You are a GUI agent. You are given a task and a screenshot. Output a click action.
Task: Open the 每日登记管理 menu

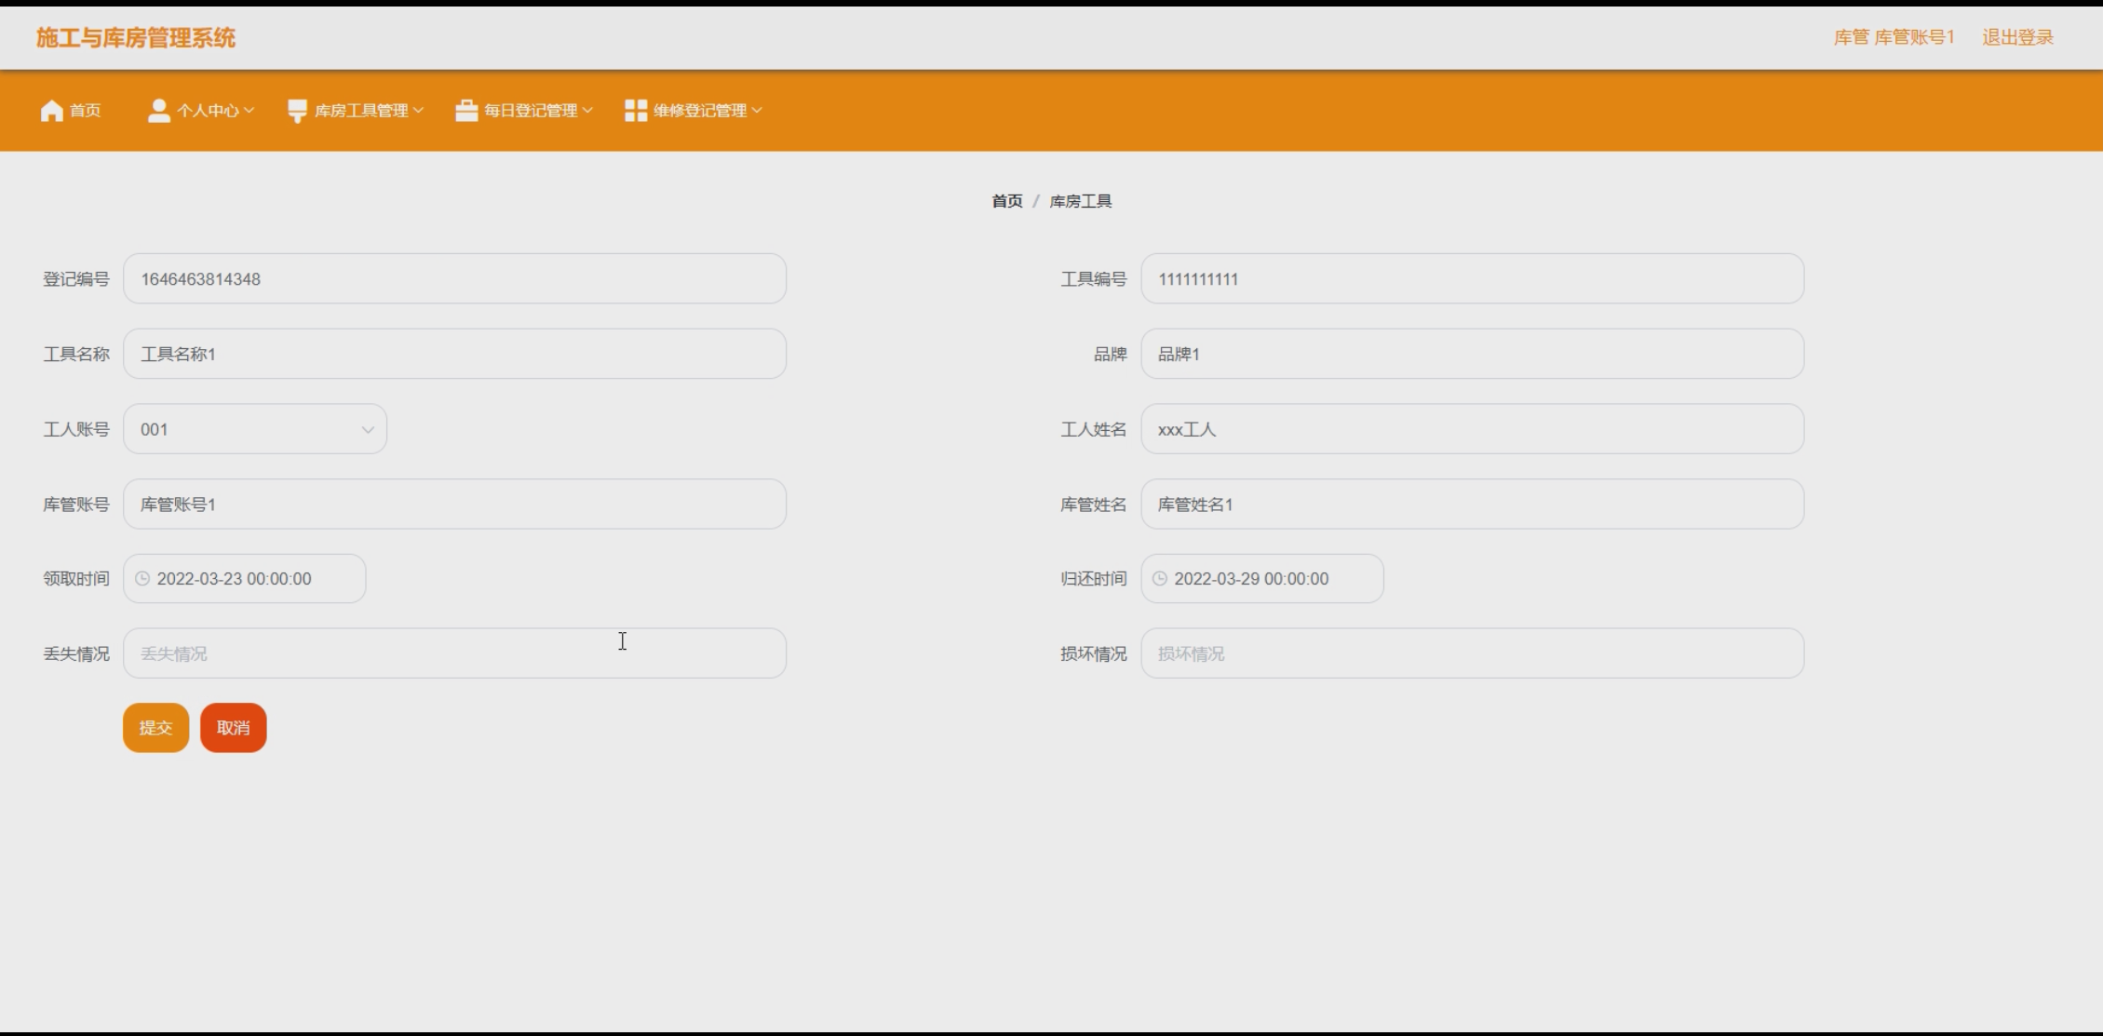coord(531,111)
